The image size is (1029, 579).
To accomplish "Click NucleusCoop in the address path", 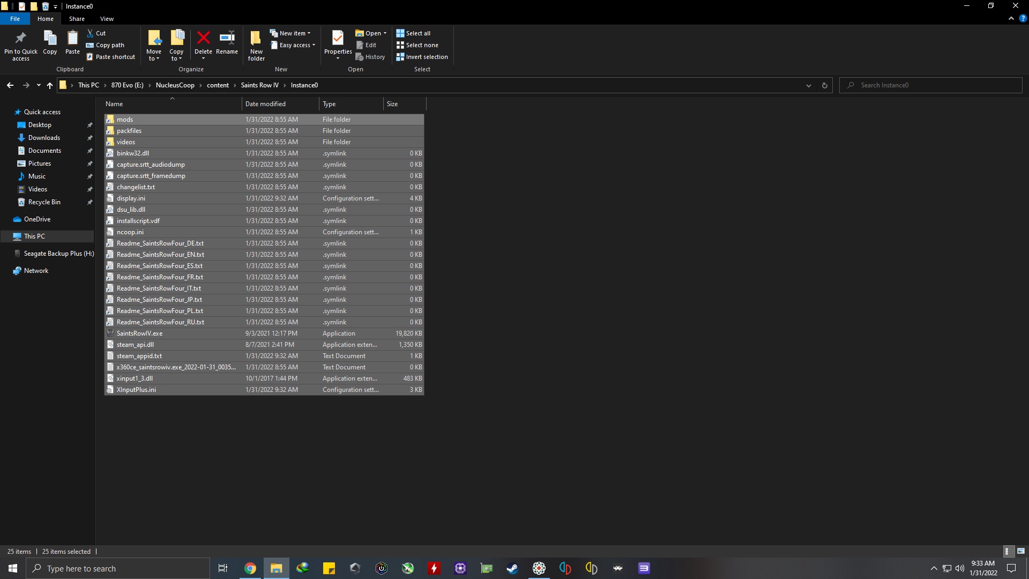I will click(x=175, y=85).
